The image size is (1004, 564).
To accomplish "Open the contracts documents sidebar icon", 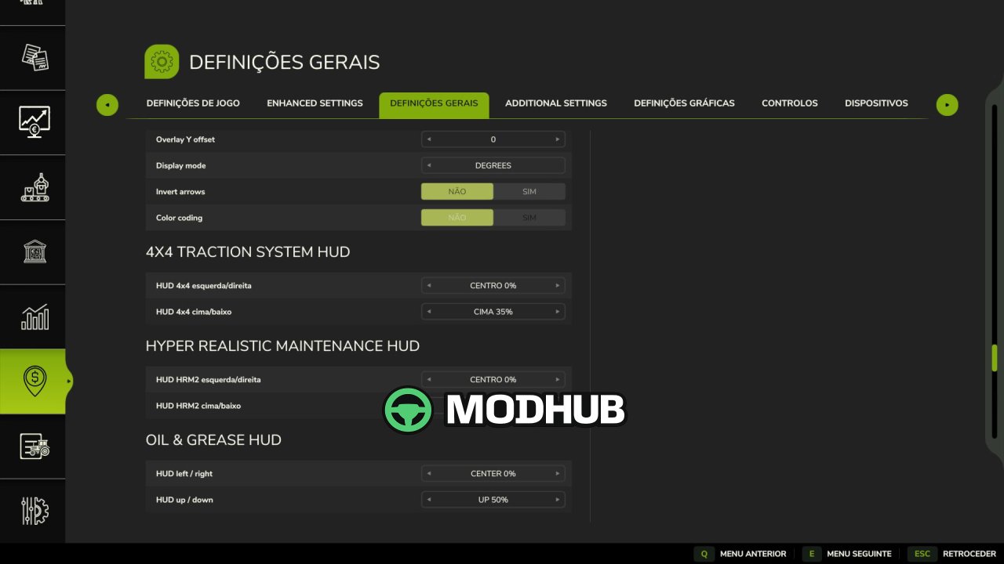I will point(35,57).
